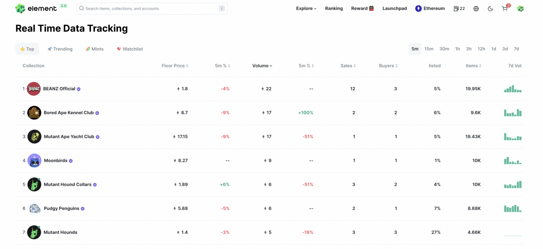The width and height of the screenshot is (543, 249).
Task: Open the Pudgy Penguins collection link
Action: pyautogui.click(x=61, y=208)
